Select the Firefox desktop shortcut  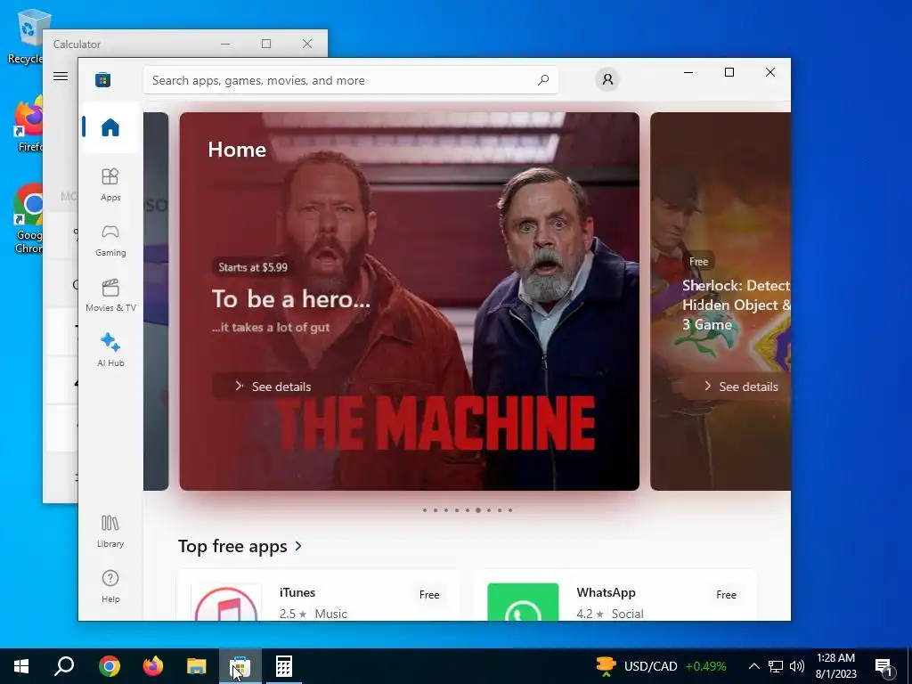click(28, 125)
